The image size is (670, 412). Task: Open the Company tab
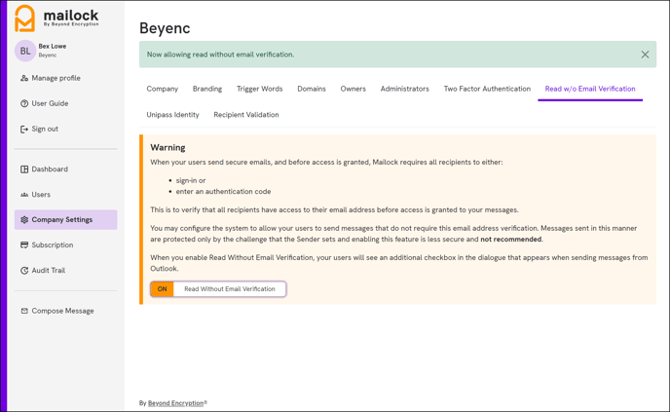pyautogui.click(x=163, y=89)
